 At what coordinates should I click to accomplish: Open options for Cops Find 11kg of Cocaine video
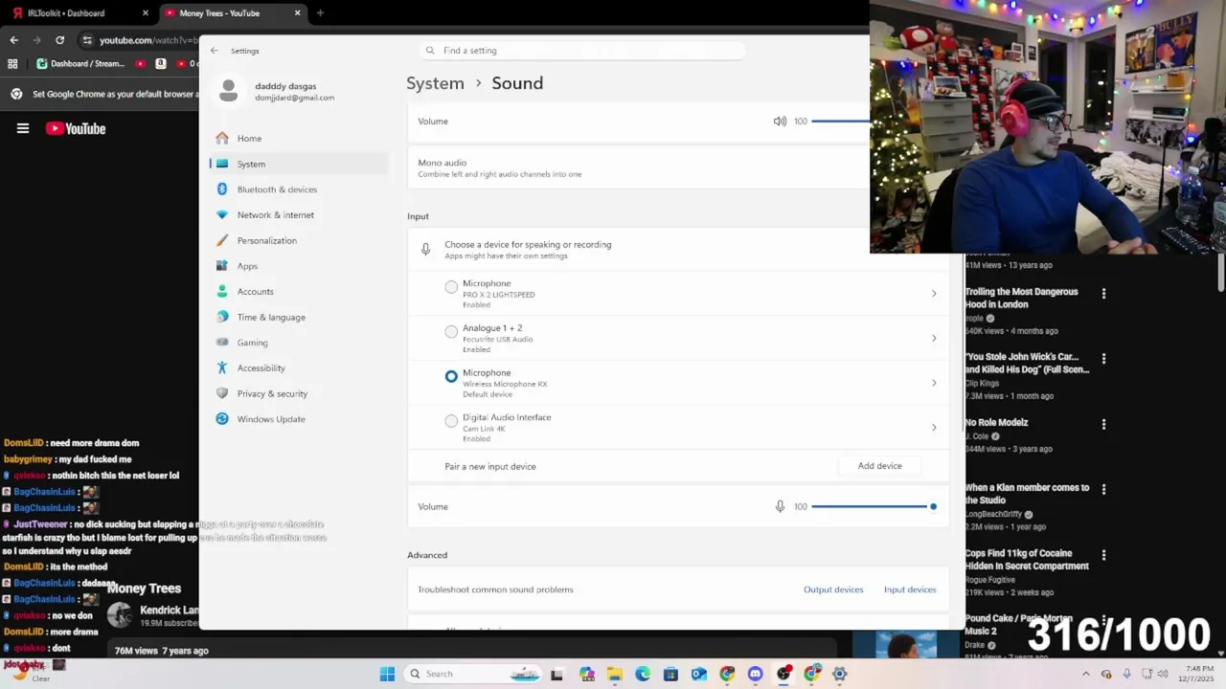1103,555
